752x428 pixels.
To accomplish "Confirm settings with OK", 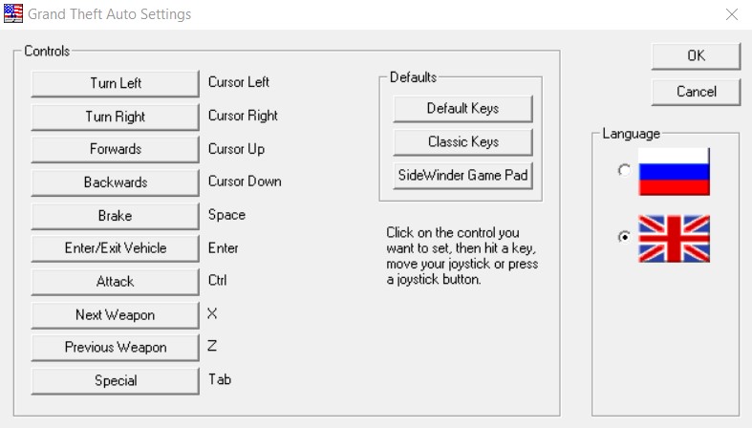I will point(696,56).
